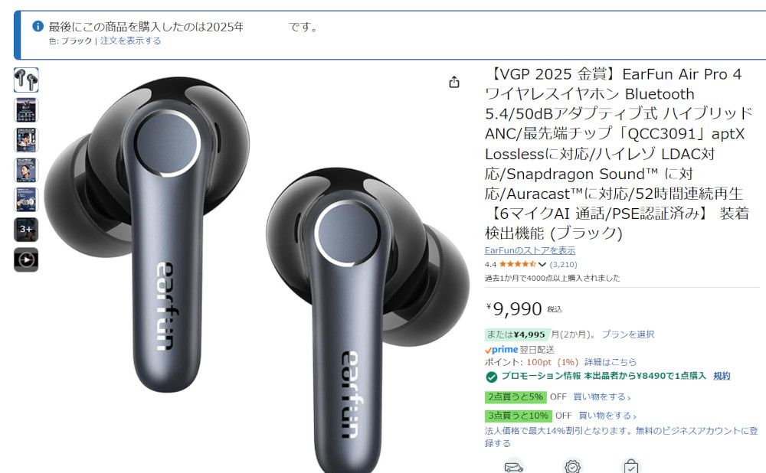Click the 規約 promotion terms link
766x473 pixels.
point(722,376)
